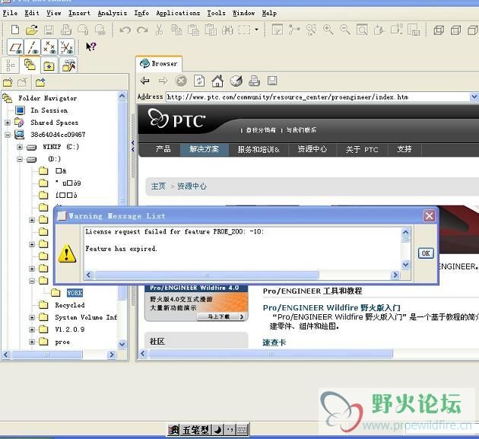The image size is (479, 439).
Task: Expand the Shared Spaces tree node
Action: coord(8,122)
